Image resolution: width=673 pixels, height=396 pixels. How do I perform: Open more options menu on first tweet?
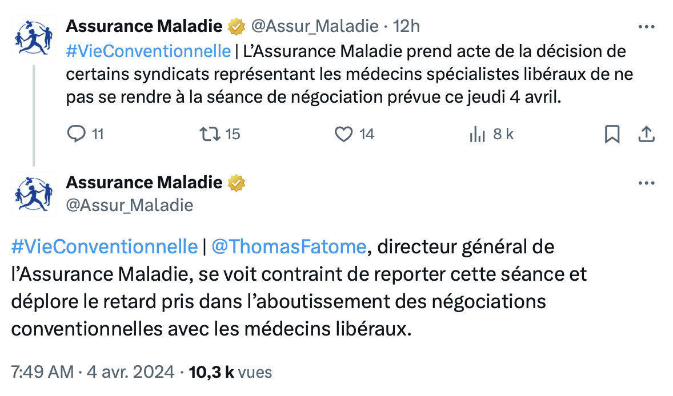(646, 27)
